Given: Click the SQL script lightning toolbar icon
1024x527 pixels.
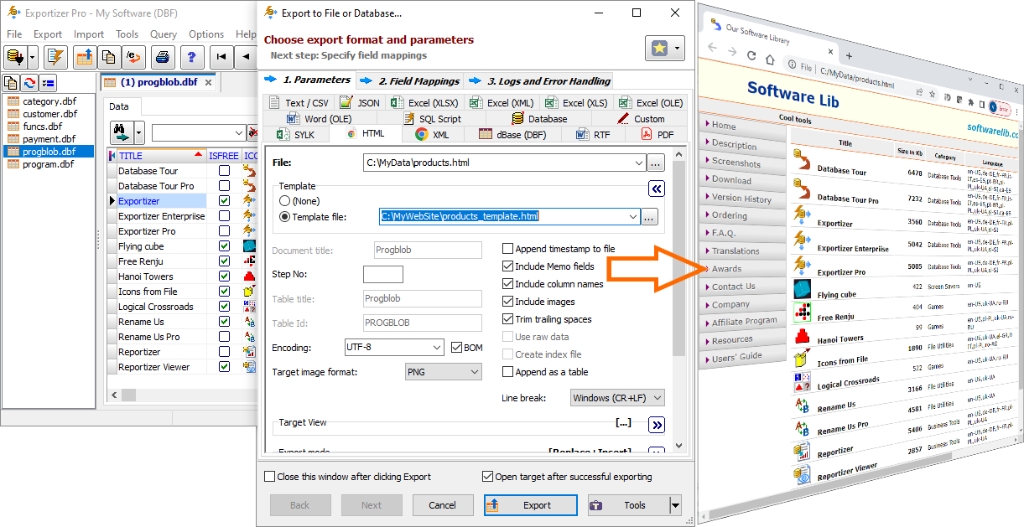Looking at the screenshot, I should [56, 57].
